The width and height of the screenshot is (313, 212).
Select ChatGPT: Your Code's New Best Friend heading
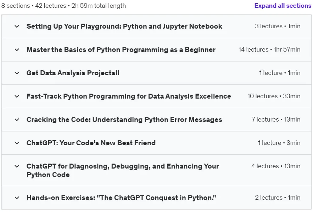(91, 143)
